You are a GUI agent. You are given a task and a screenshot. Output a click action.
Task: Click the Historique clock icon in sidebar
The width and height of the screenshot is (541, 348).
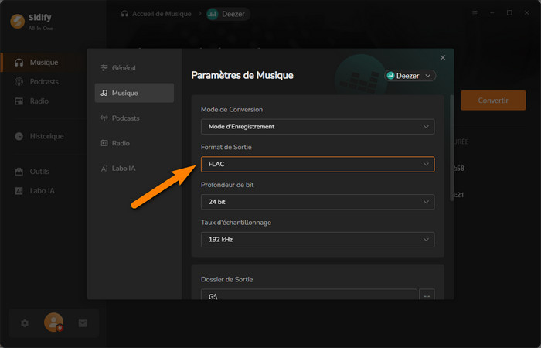(x=19, y=136)
